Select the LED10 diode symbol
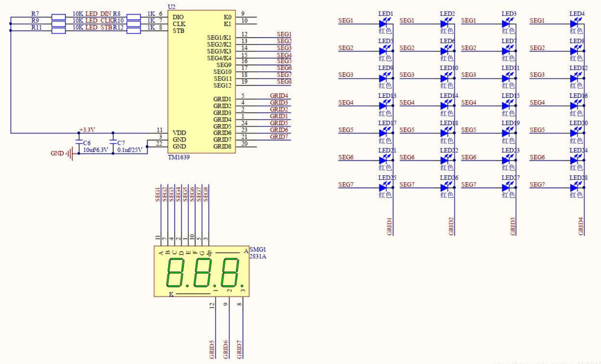The width and height of the screenshot is (601, 364). click(446, 78)
